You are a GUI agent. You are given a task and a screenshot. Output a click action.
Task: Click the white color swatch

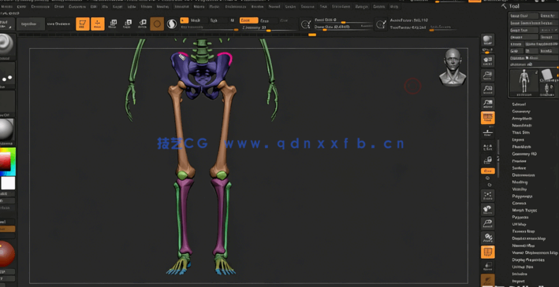(8, 183)
